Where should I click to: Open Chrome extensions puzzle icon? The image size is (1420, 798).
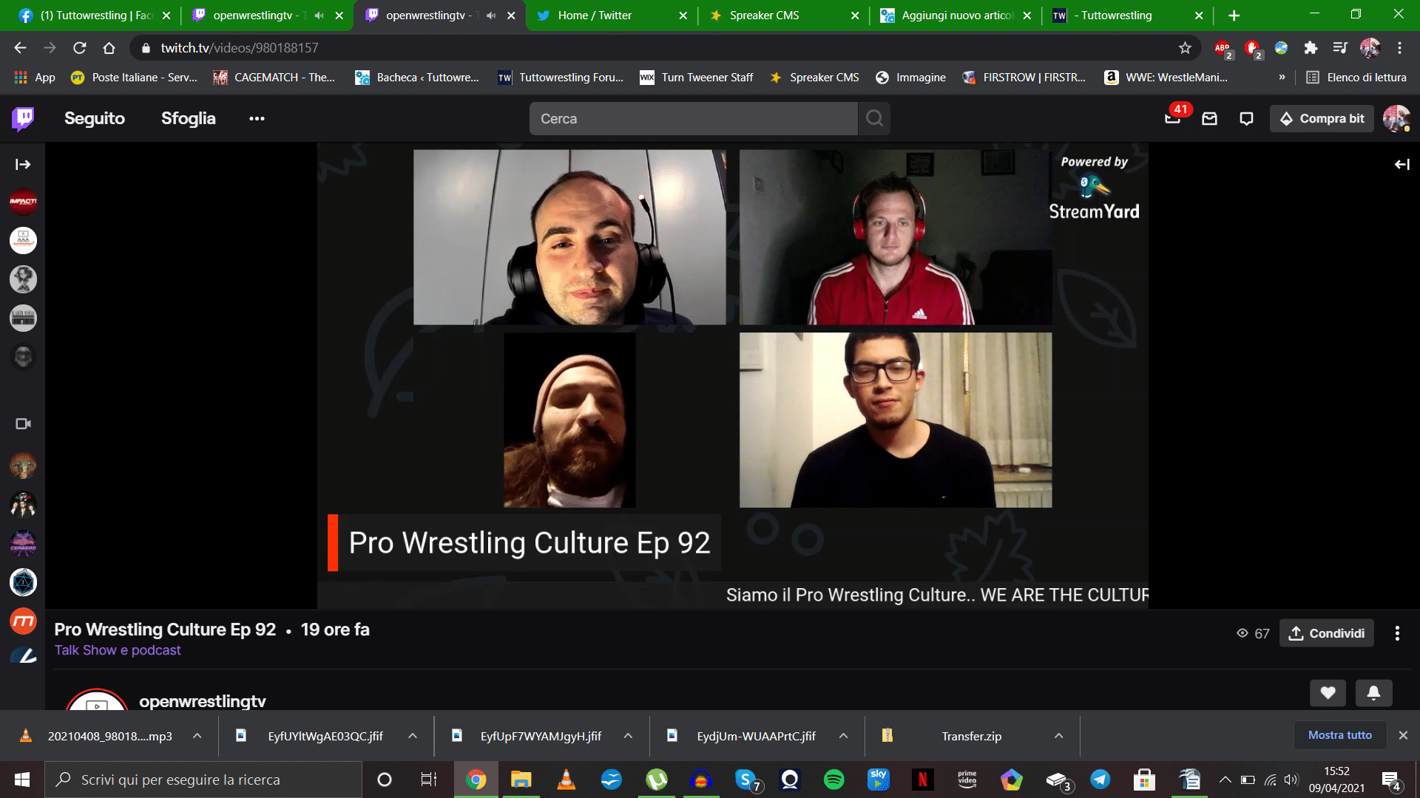1311,48
